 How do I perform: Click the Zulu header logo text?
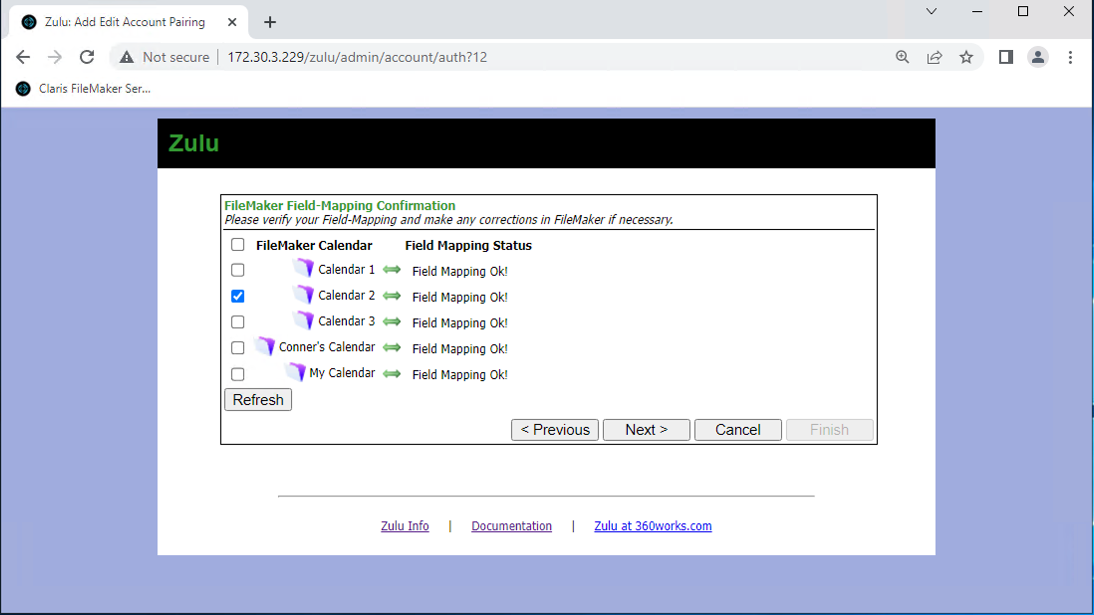coord(194,143)
